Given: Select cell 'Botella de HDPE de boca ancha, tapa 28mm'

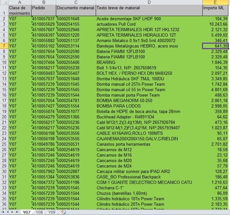Looking at the screenshot, I should [x=149, y=112].
